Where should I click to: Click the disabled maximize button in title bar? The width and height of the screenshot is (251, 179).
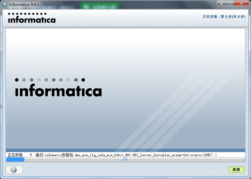[230, 3]
